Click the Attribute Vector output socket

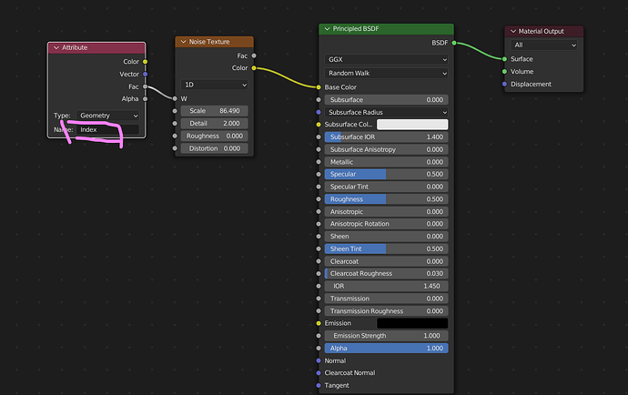(145, 74)
